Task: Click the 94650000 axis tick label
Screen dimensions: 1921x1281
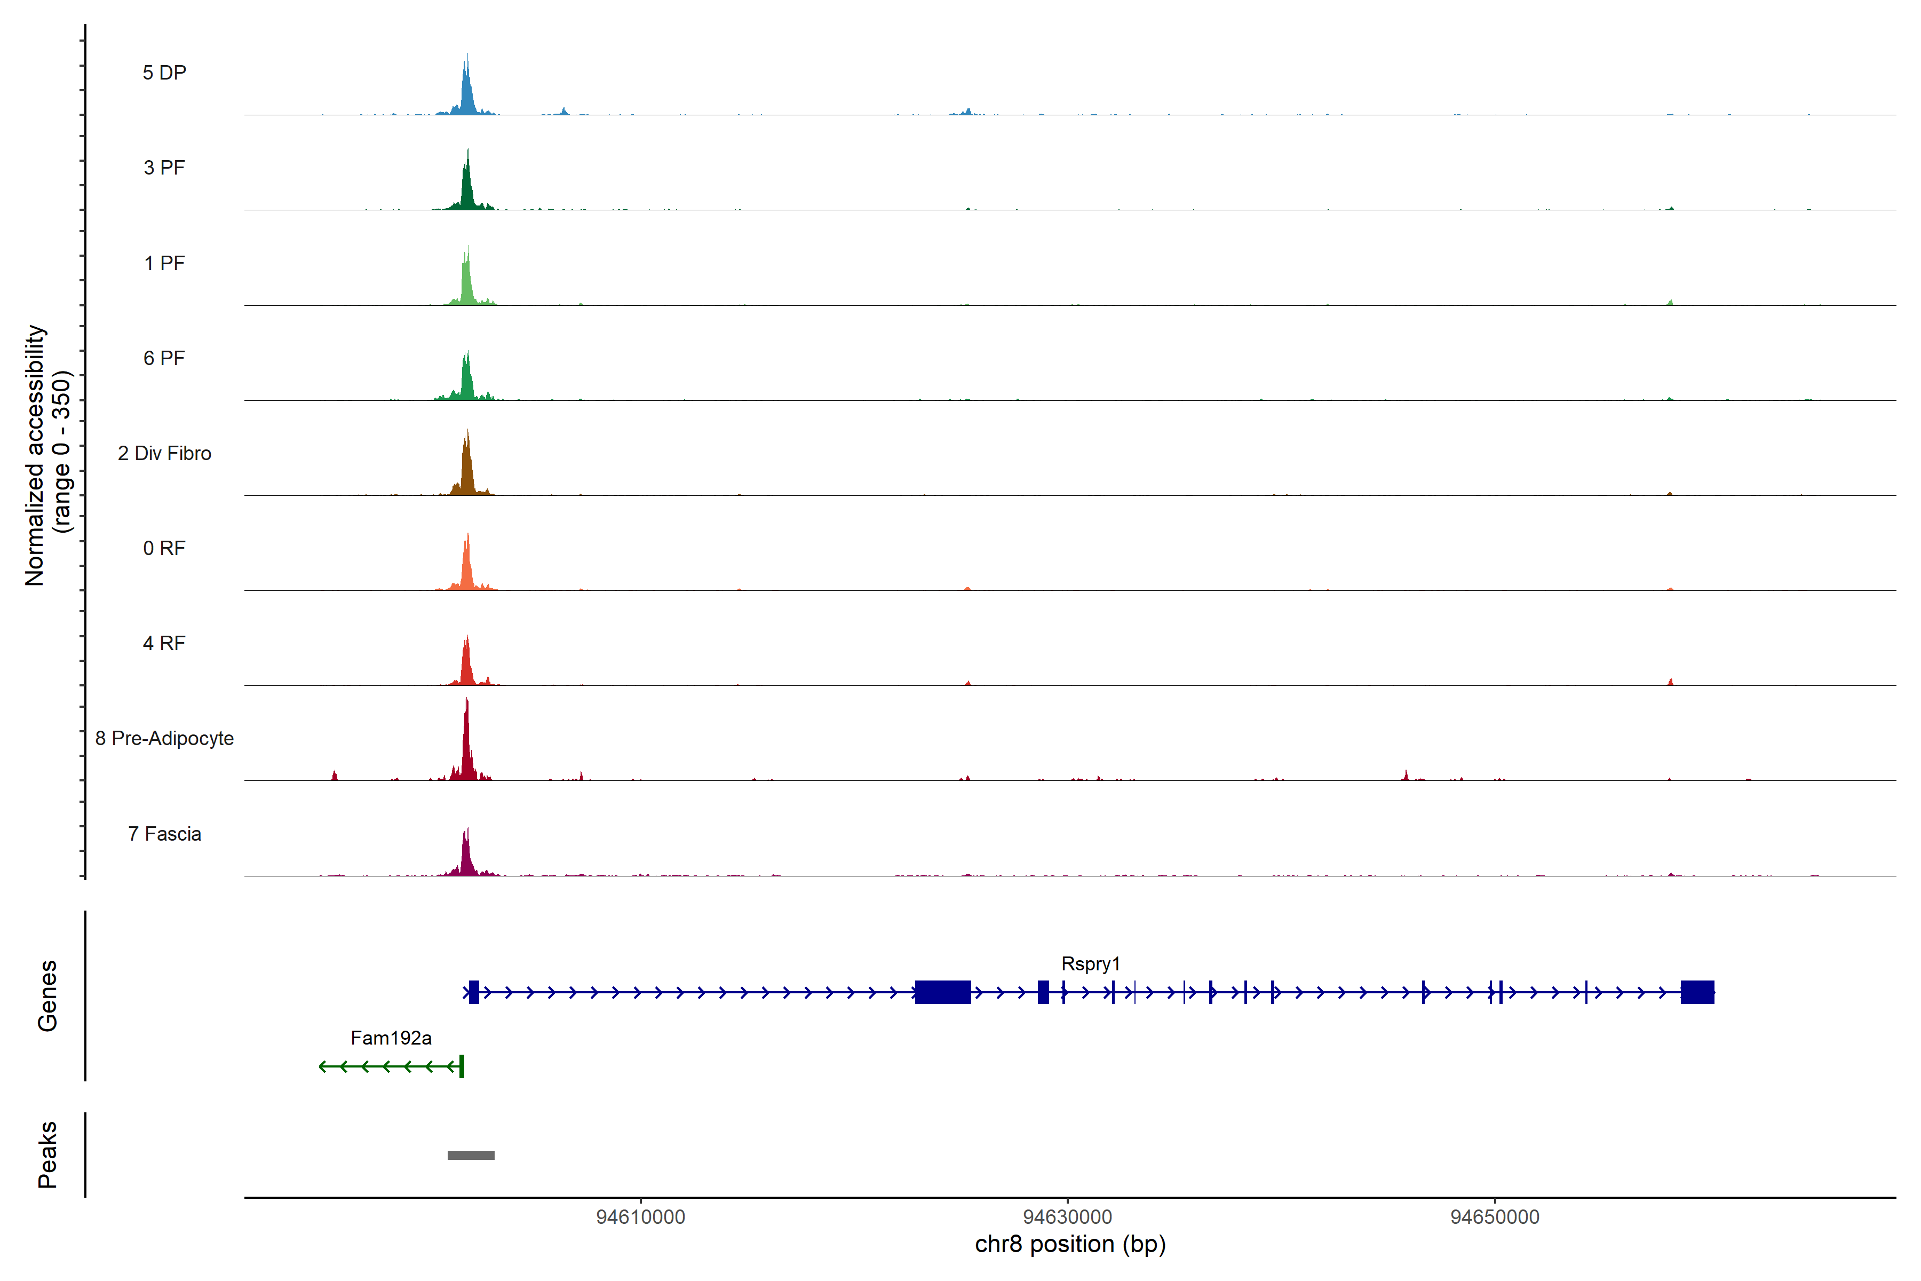Action: 1495,1217
